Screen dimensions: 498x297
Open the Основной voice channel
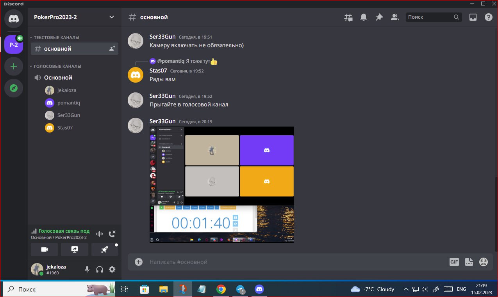pos(75,78)
